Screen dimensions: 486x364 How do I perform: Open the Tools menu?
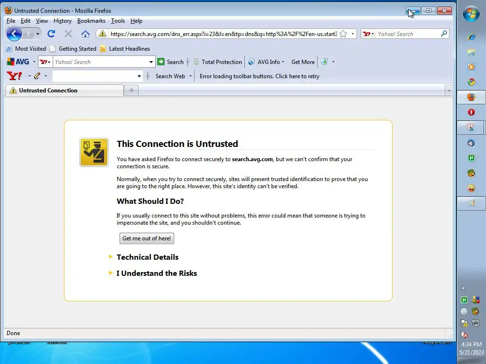118,21
